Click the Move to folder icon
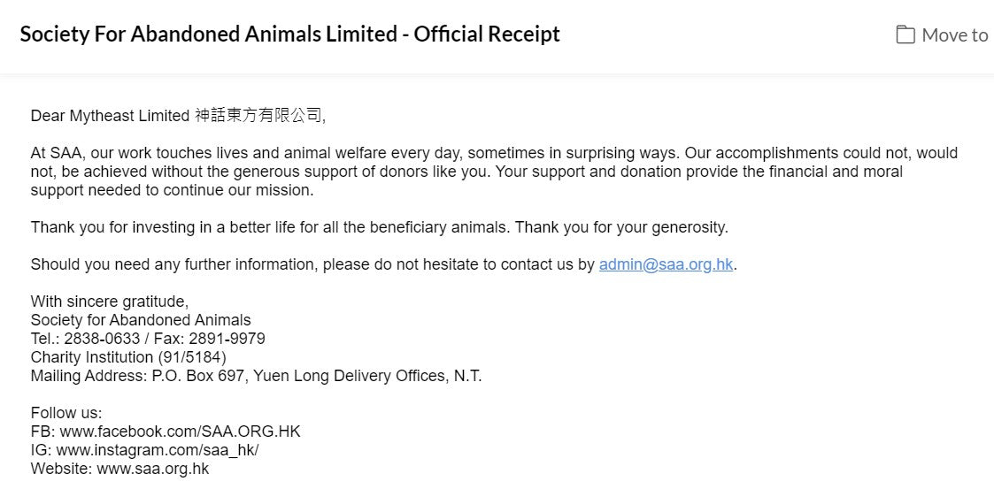The image size is (994, 489). point(905,35)
